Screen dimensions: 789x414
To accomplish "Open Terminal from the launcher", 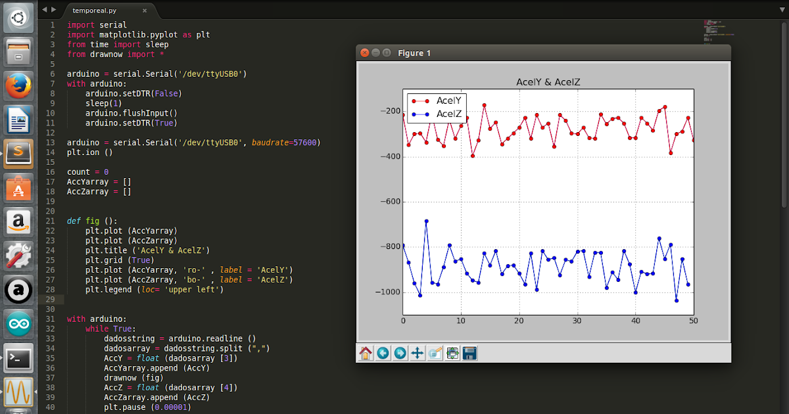I will tap(18, 359).
